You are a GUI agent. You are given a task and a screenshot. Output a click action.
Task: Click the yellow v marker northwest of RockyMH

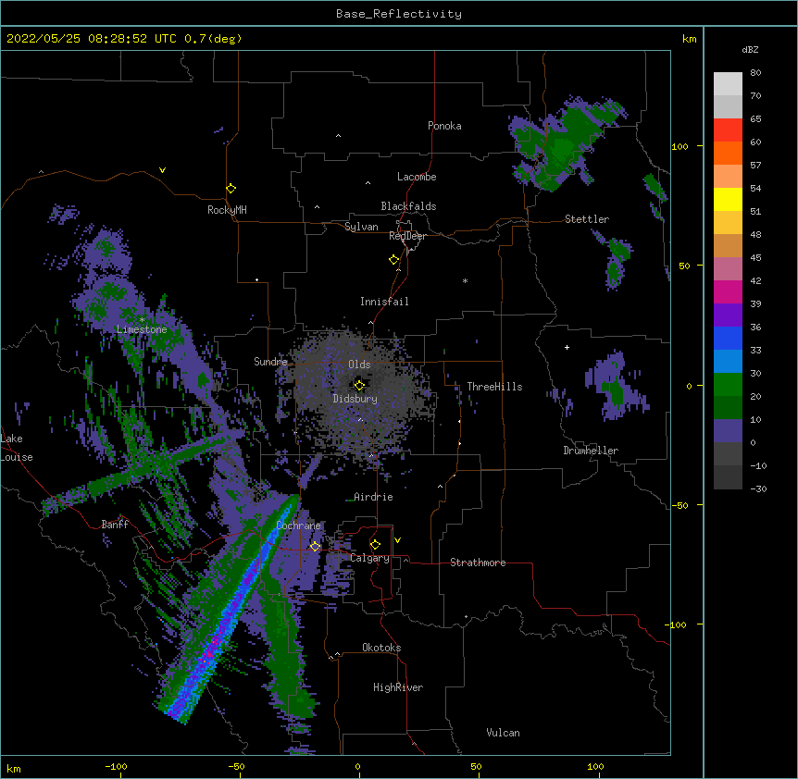point(162,170)
